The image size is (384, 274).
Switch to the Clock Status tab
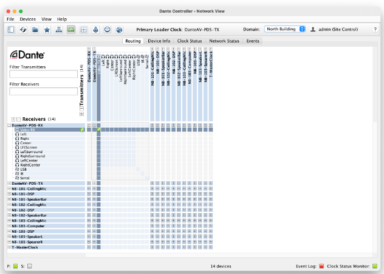click(190, 41)
